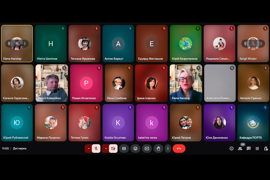The height and width of the screenshot is (180, 270).
Task: Click the 'Юля Даниленко' name label
Action: tap(217, 138)
